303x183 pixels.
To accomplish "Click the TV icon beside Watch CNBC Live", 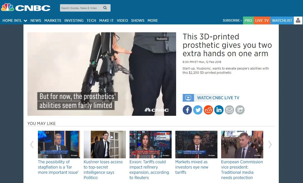I will 188,98.
